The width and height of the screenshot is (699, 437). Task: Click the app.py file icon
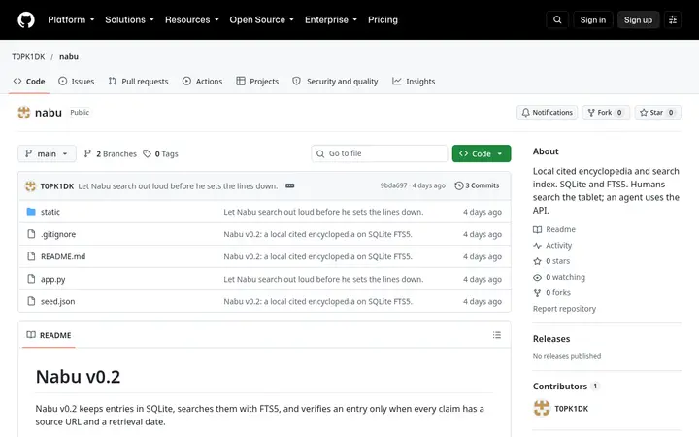(31, 279)
